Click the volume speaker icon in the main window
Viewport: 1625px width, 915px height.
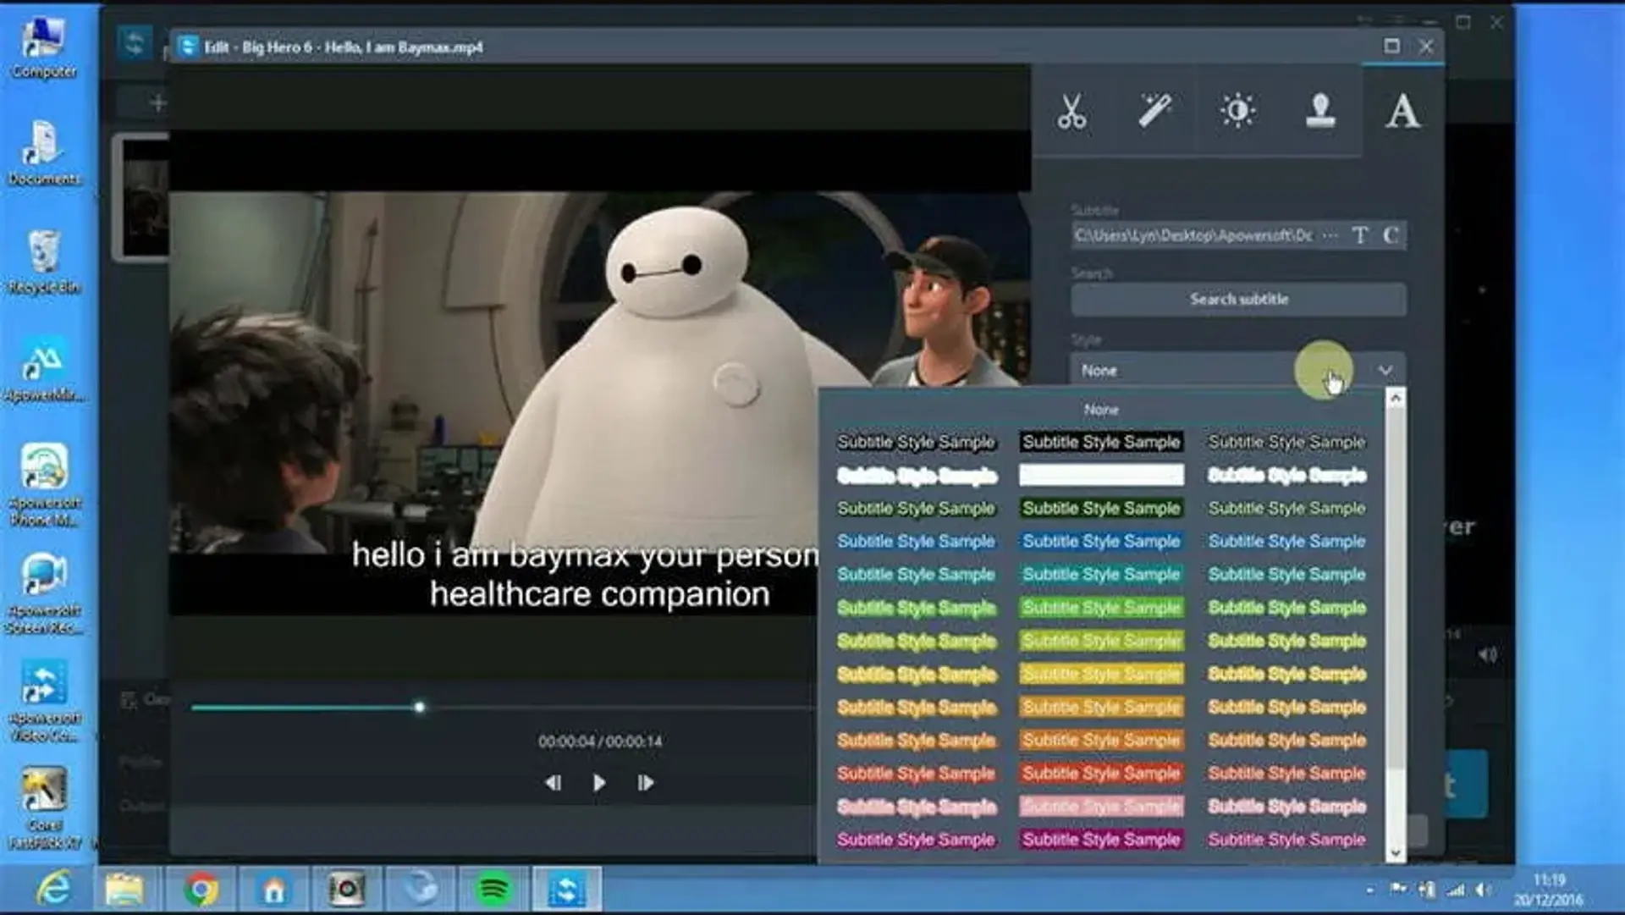click(1487, 654)
